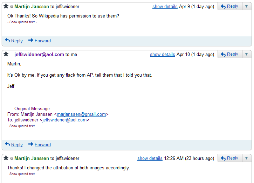The image size is (254, 183).
Task: Open the marjanssen@gmail.com email link
Action: (81, 114)
